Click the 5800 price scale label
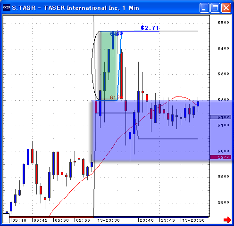 point(223,202)
